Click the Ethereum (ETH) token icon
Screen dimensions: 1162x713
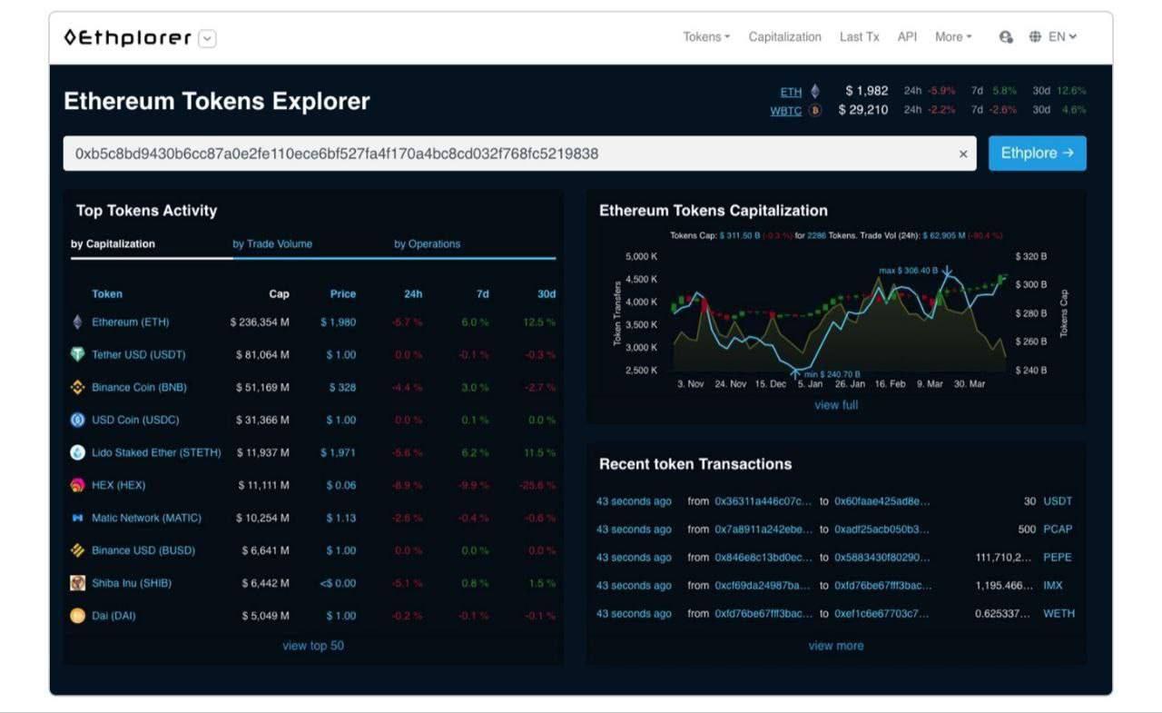pyautogui.click(x=77, y=322)
